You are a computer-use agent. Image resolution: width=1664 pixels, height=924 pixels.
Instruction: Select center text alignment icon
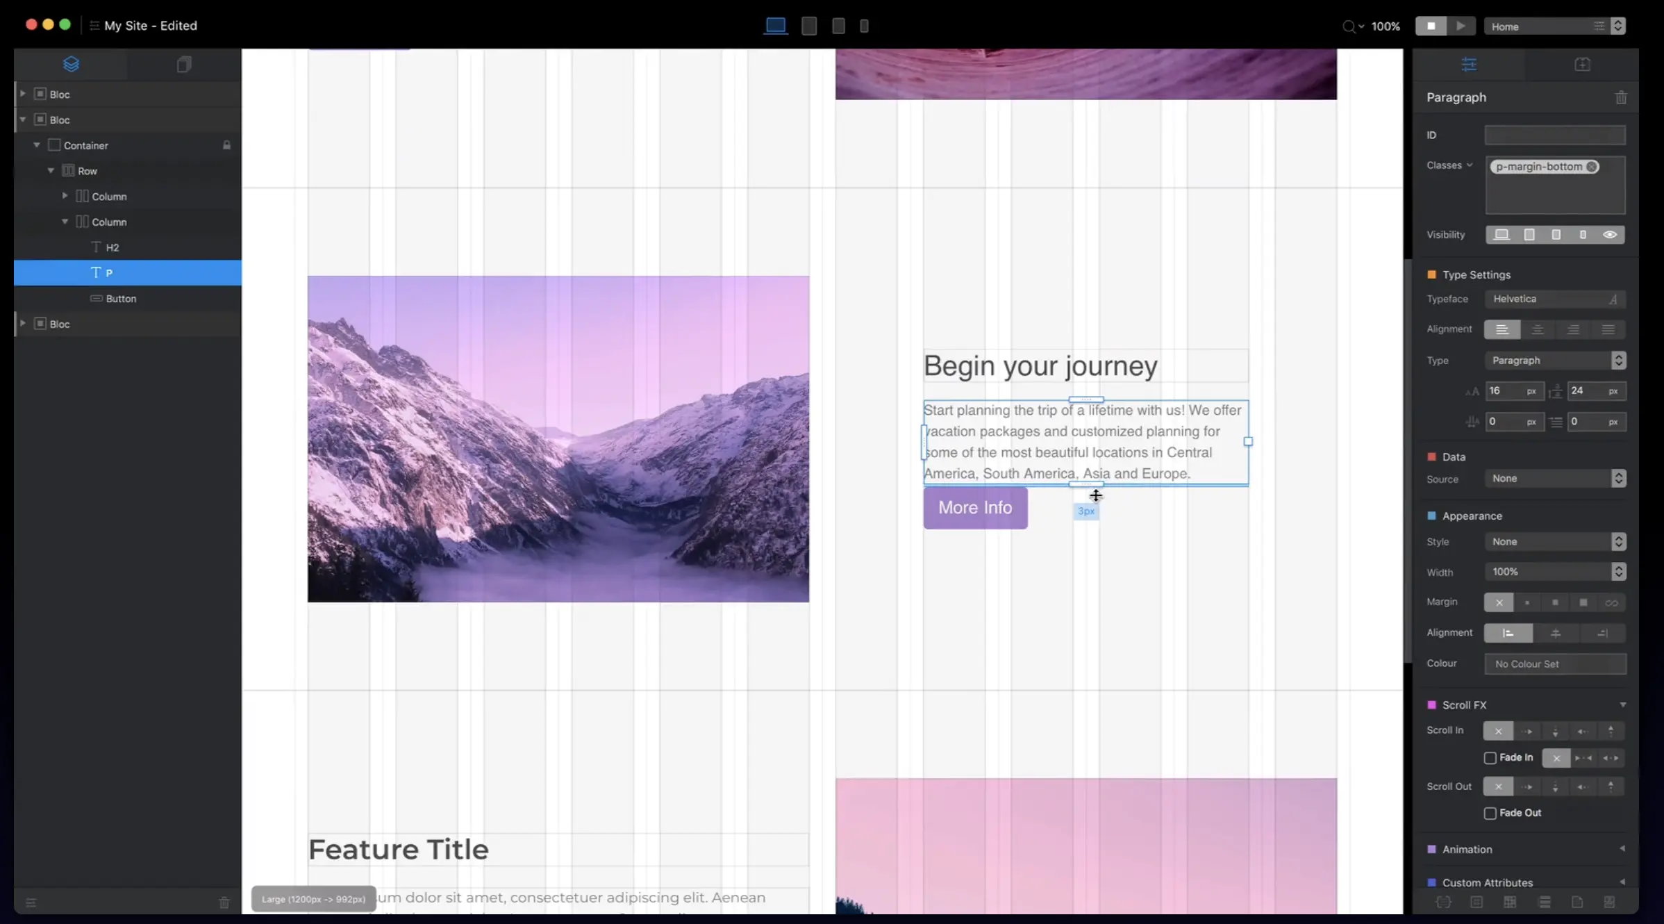[1538, 329]
